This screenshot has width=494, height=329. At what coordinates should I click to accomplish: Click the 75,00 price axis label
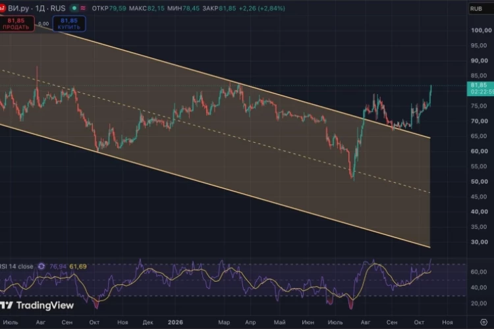479,106
